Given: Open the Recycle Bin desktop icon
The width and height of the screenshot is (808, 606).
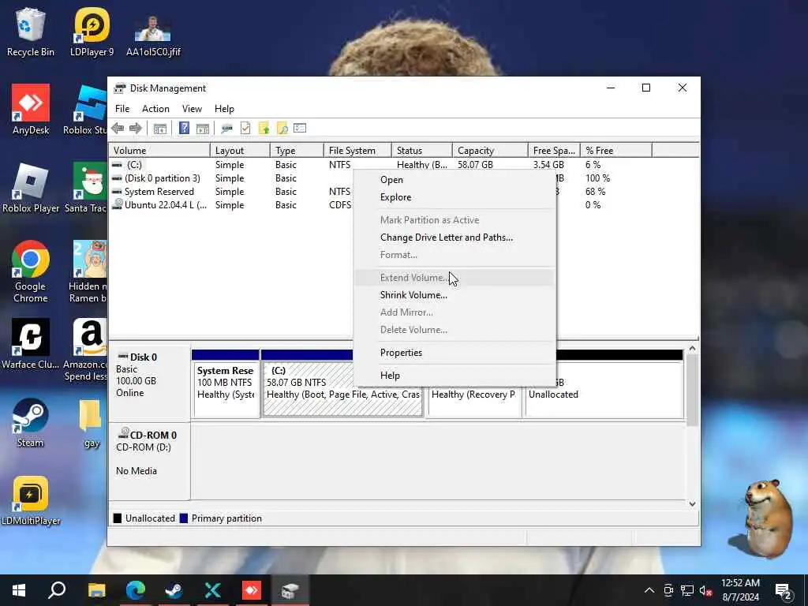Looking at the screenshot, I should point(31,32).
